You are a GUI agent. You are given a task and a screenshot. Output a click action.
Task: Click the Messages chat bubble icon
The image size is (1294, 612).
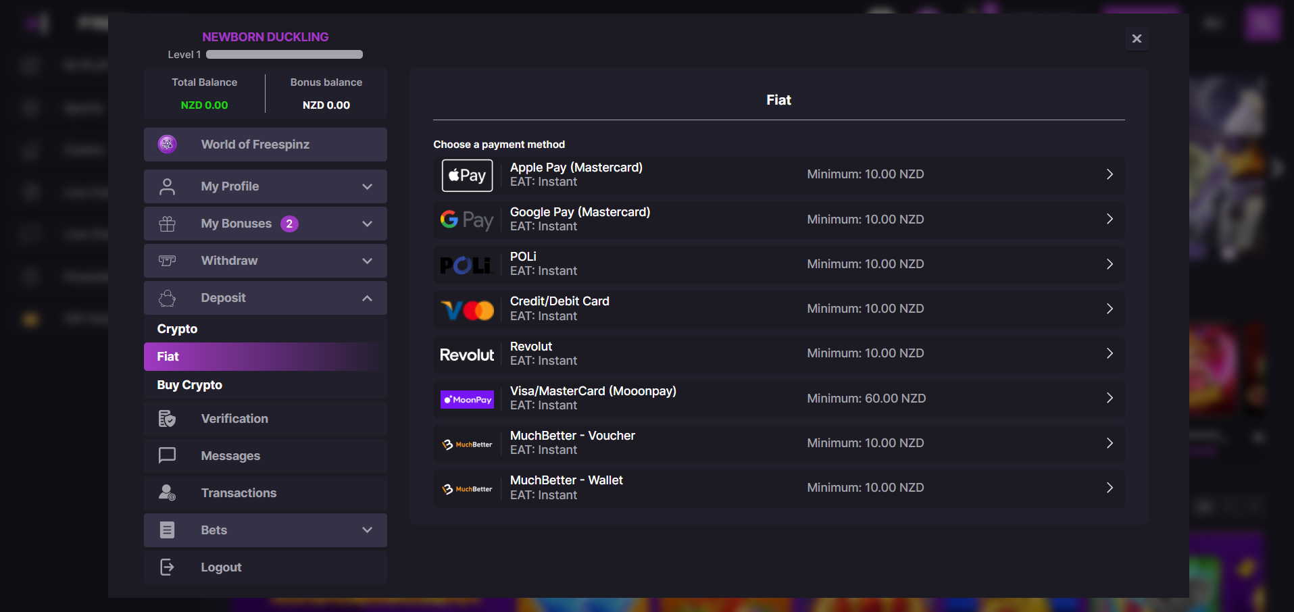pyautogui.click(x=167, y=455)
